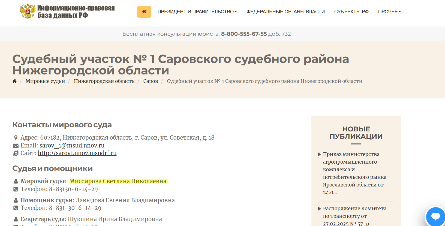This screenshot has width=445, height=226.
Task: Click the site title Информационно-правовая база данных РФ
Action: tap(76, 11)
